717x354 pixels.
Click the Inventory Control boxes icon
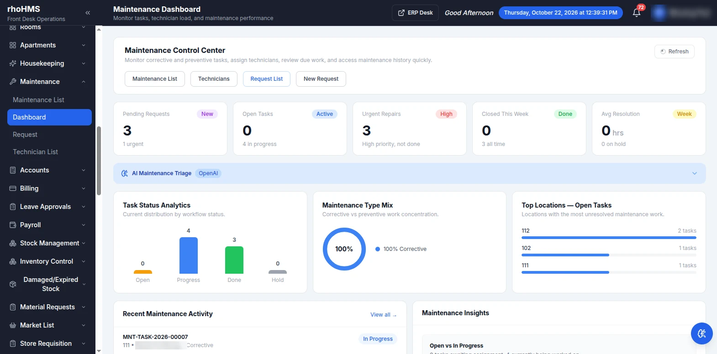point(13,261)
